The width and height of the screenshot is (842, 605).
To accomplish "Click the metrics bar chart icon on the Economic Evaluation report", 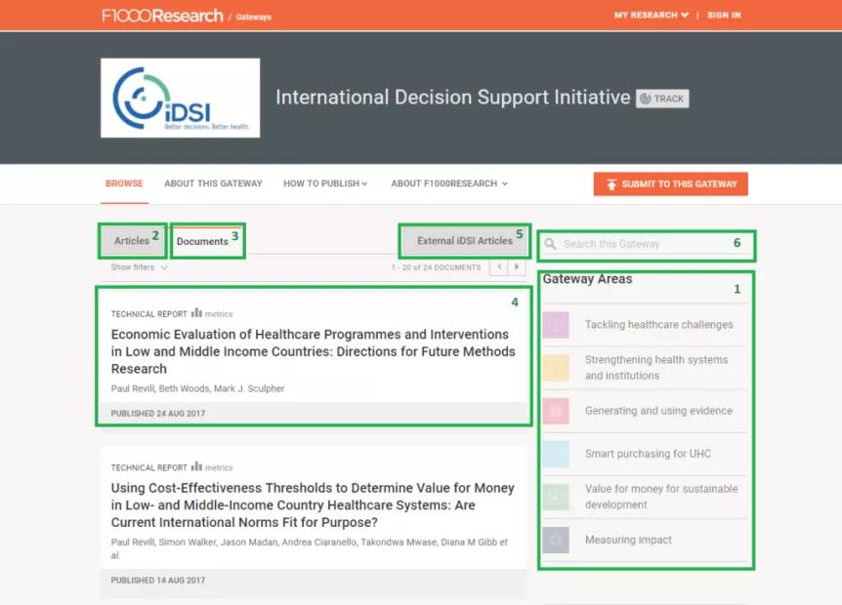I will 196,312.
